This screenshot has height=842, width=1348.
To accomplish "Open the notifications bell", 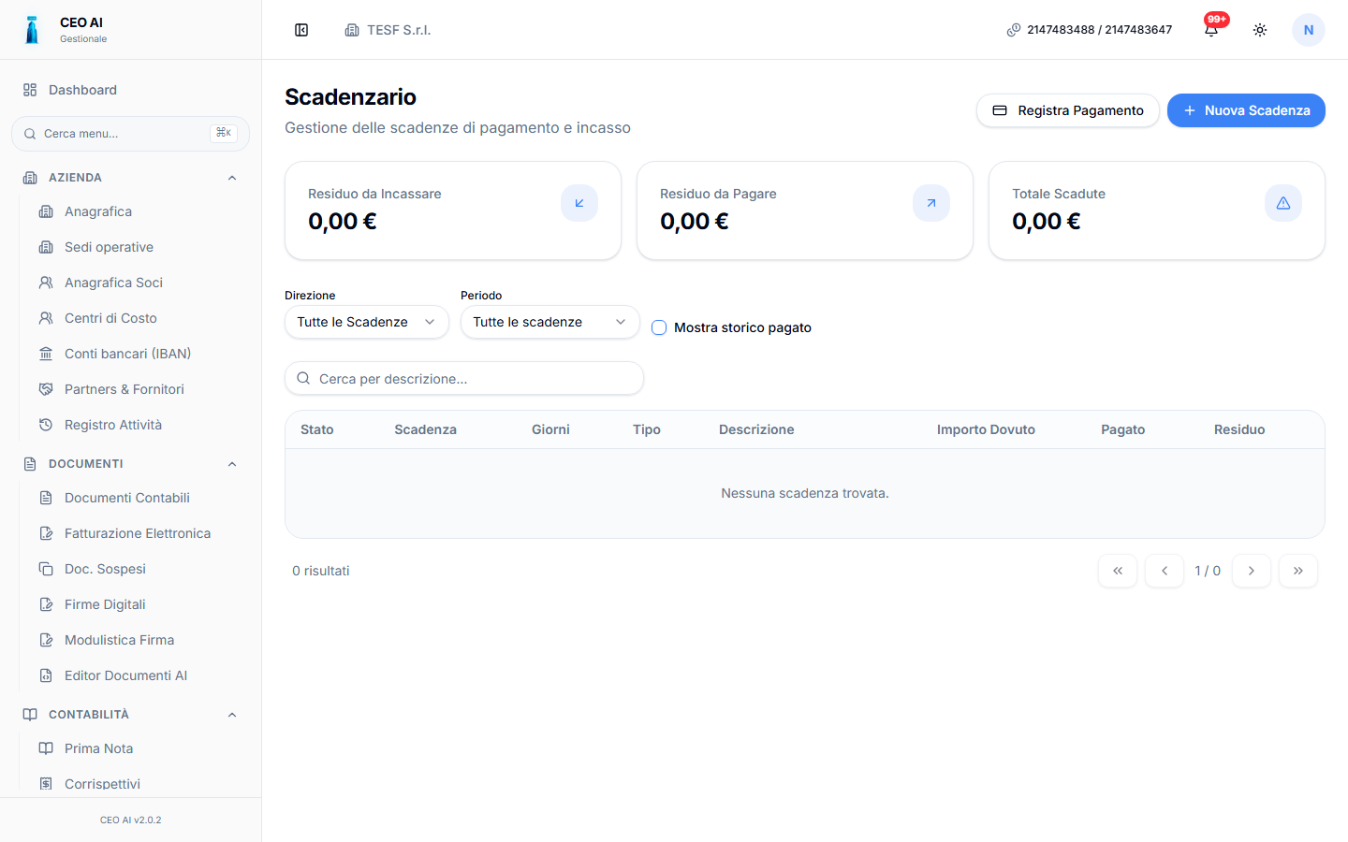I will [x=1211, y=30].
